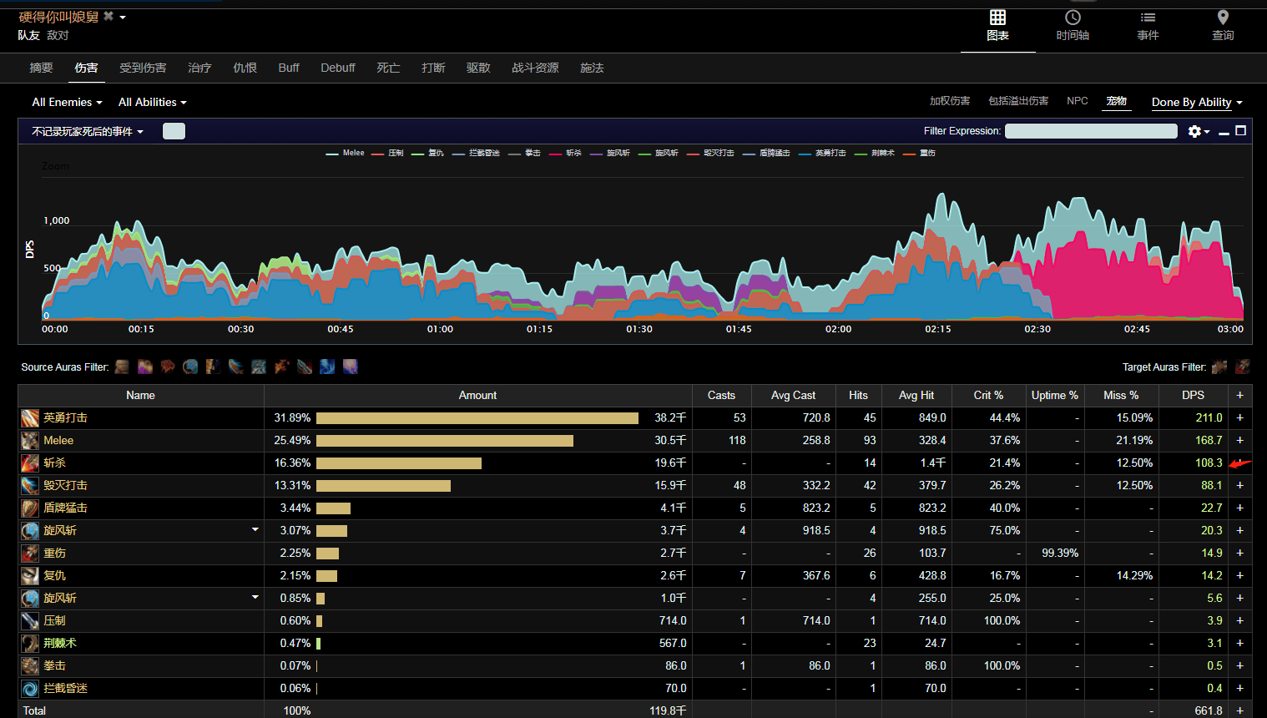Open the Done By Ability dropdown
The width and height of the screenshot is (1267, 718).
pyautogui.click(x=1197, y=102)
